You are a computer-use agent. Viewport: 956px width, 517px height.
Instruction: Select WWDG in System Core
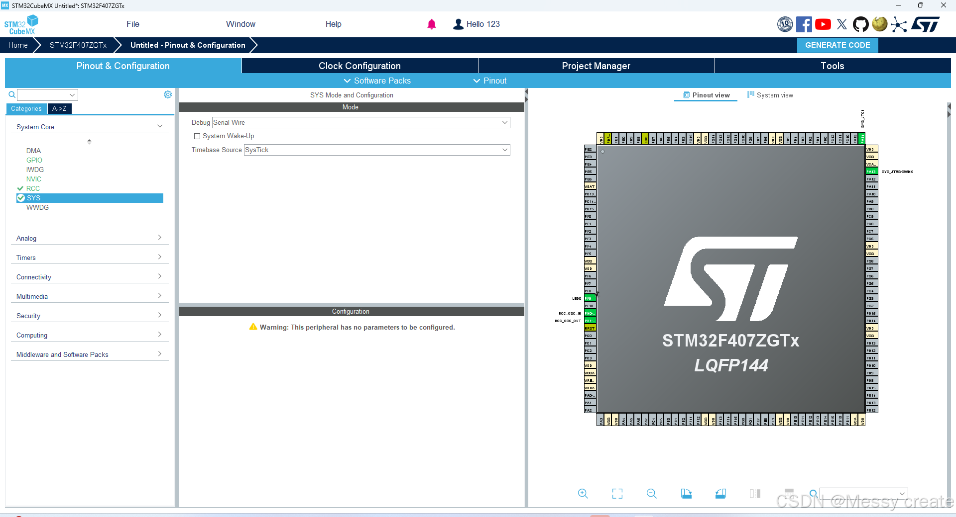37,207
